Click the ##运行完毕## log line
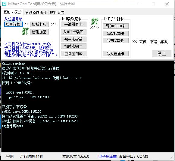The image size is (175, 161). (13, 126)
